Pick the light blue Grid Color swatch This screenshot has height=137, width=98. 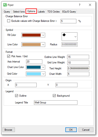[34, 74]
